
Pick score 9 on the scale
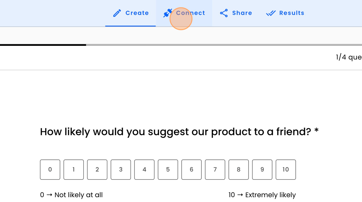(x=262, y=169)
